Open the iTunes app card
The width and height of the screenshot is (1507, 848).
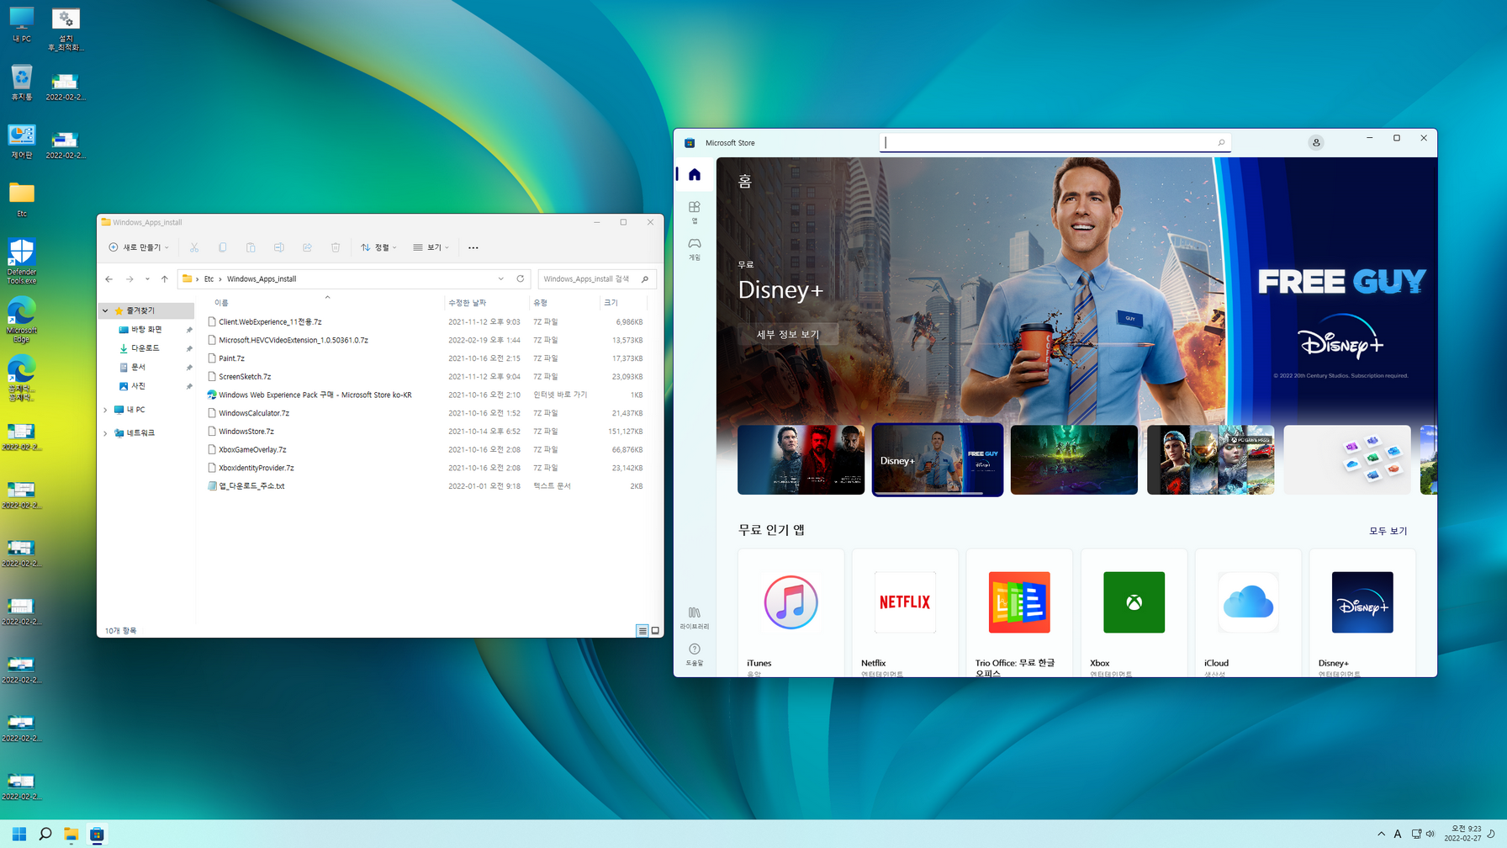pyautogui.click(x=791, y=613)
